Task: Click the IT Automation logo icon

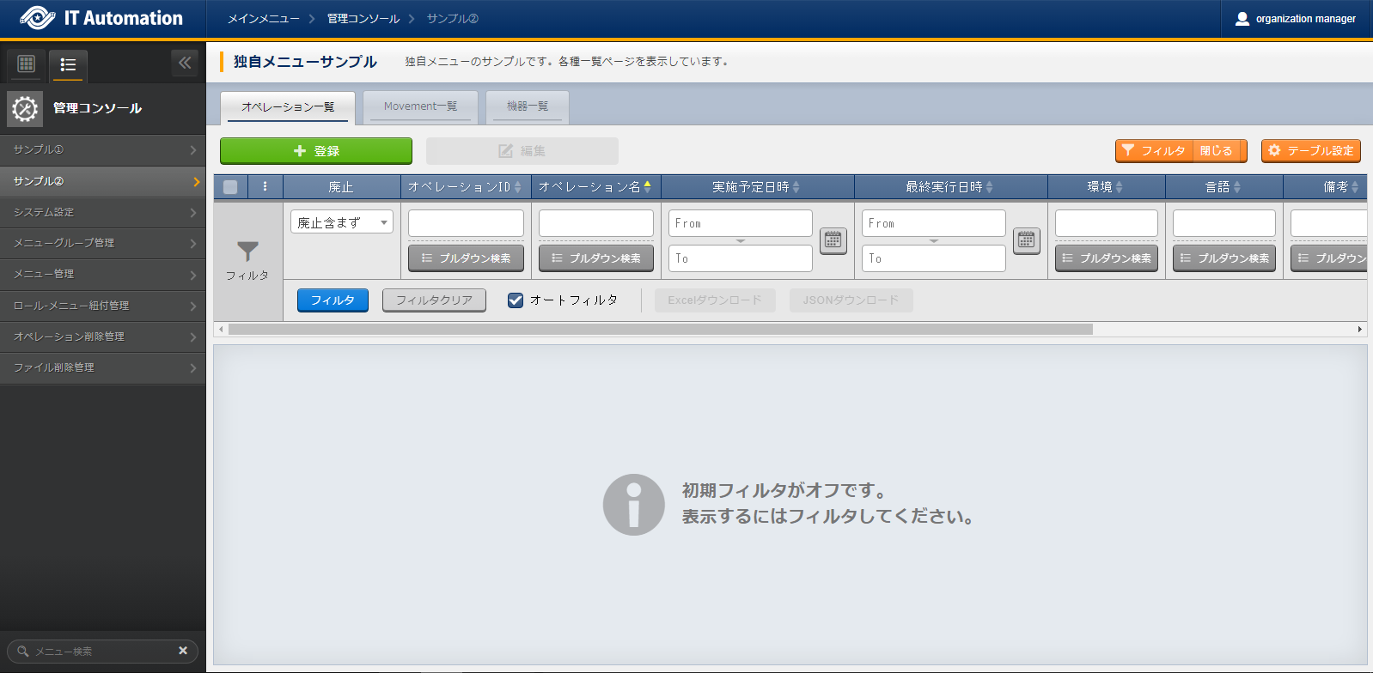Action: tap(37, 18)
